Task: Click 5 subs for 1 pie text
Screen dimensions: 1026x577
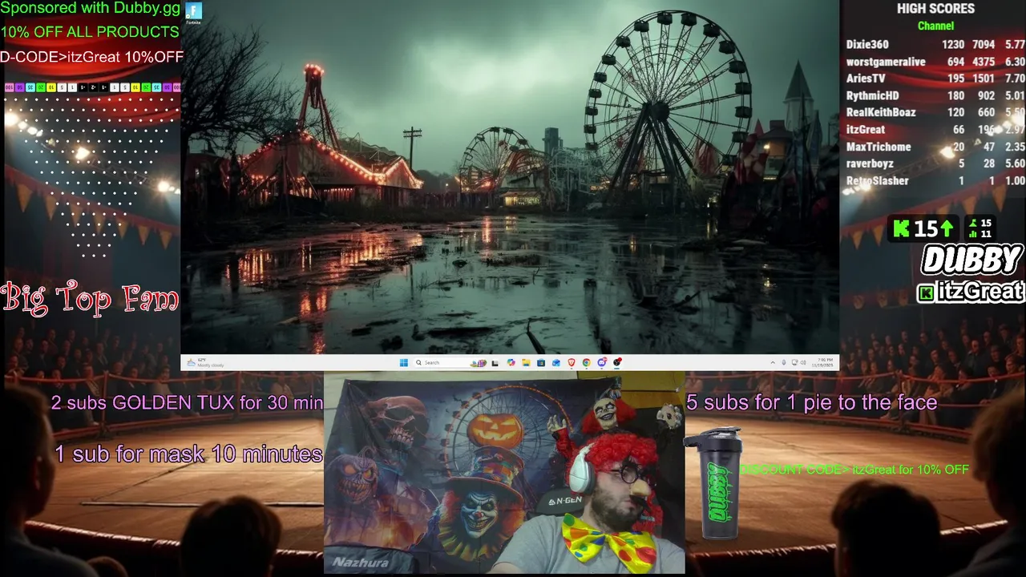Action: 811,402
